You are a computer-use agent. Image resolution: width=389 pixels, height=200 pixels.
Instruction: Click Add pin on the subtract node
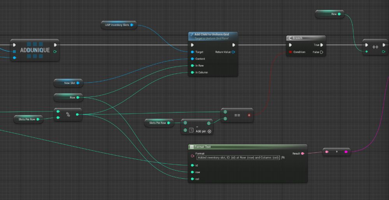[x=203, y=131]
